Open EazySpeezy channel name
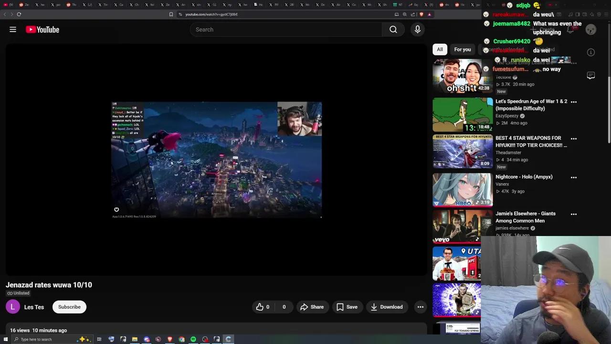This screenshot has height=344, width=611. coord(507,116)
